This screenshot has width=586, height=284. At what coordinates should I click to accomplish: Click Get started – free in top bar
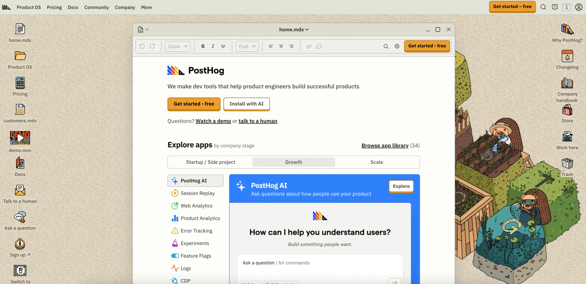click(512, 7)
